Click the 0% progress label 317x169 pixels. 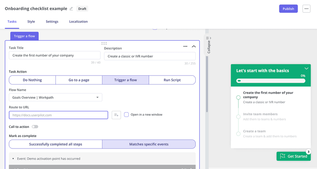click(x=303, y=76)
